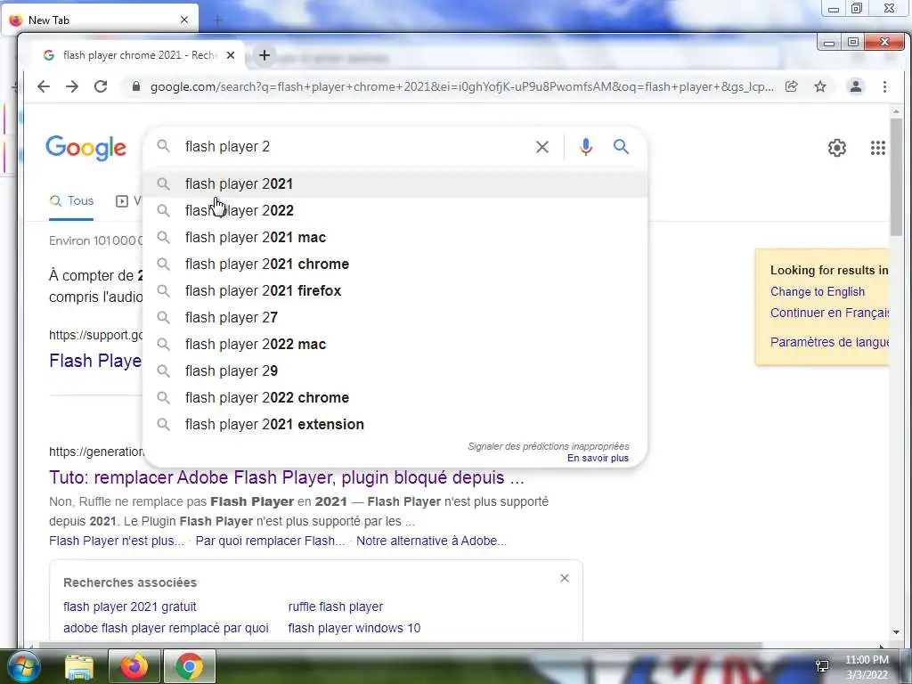912x684 pixels.
Task: Open a new Chrome tab with plus button
Action: pyautogui.click(x=264, y=55)
